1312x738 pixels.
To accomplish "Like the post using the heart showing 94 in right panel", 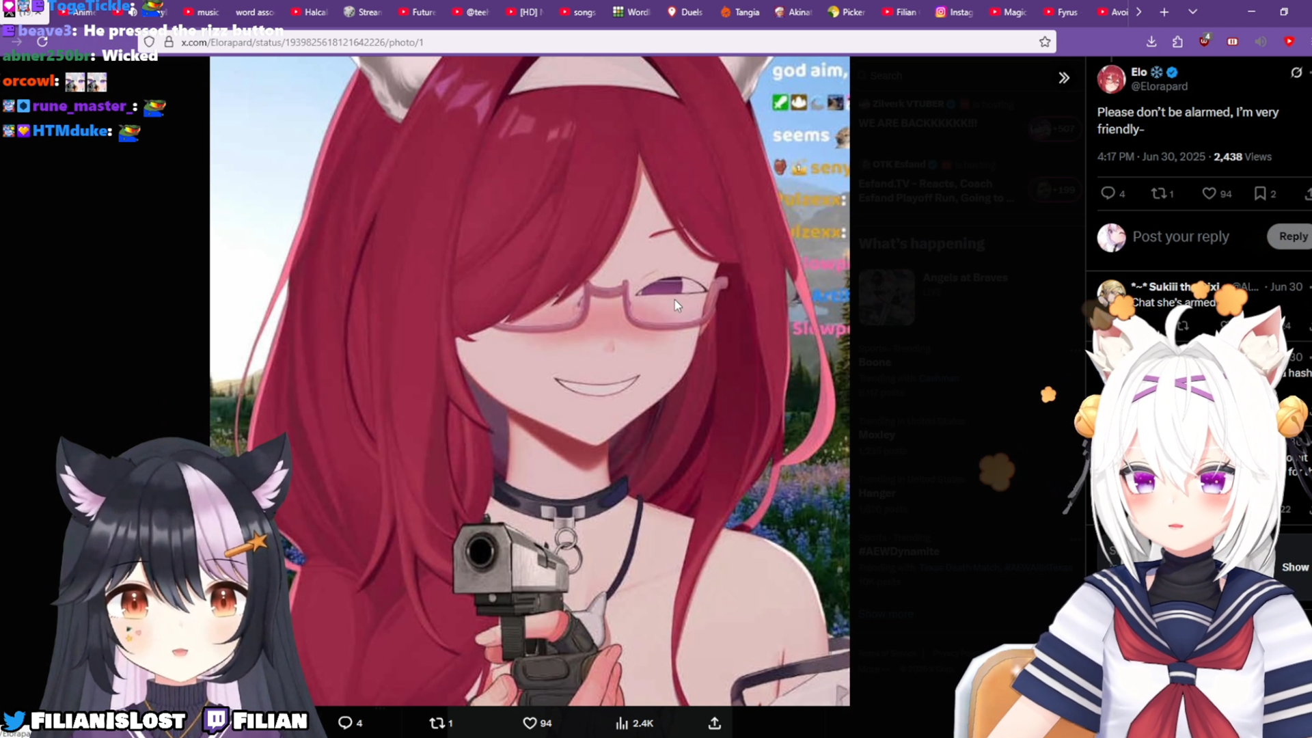I will pyautogui.click(x=1216, y=194).
